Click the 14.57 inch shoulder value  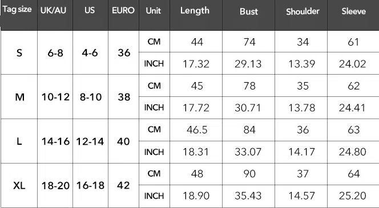coord(301,195)
